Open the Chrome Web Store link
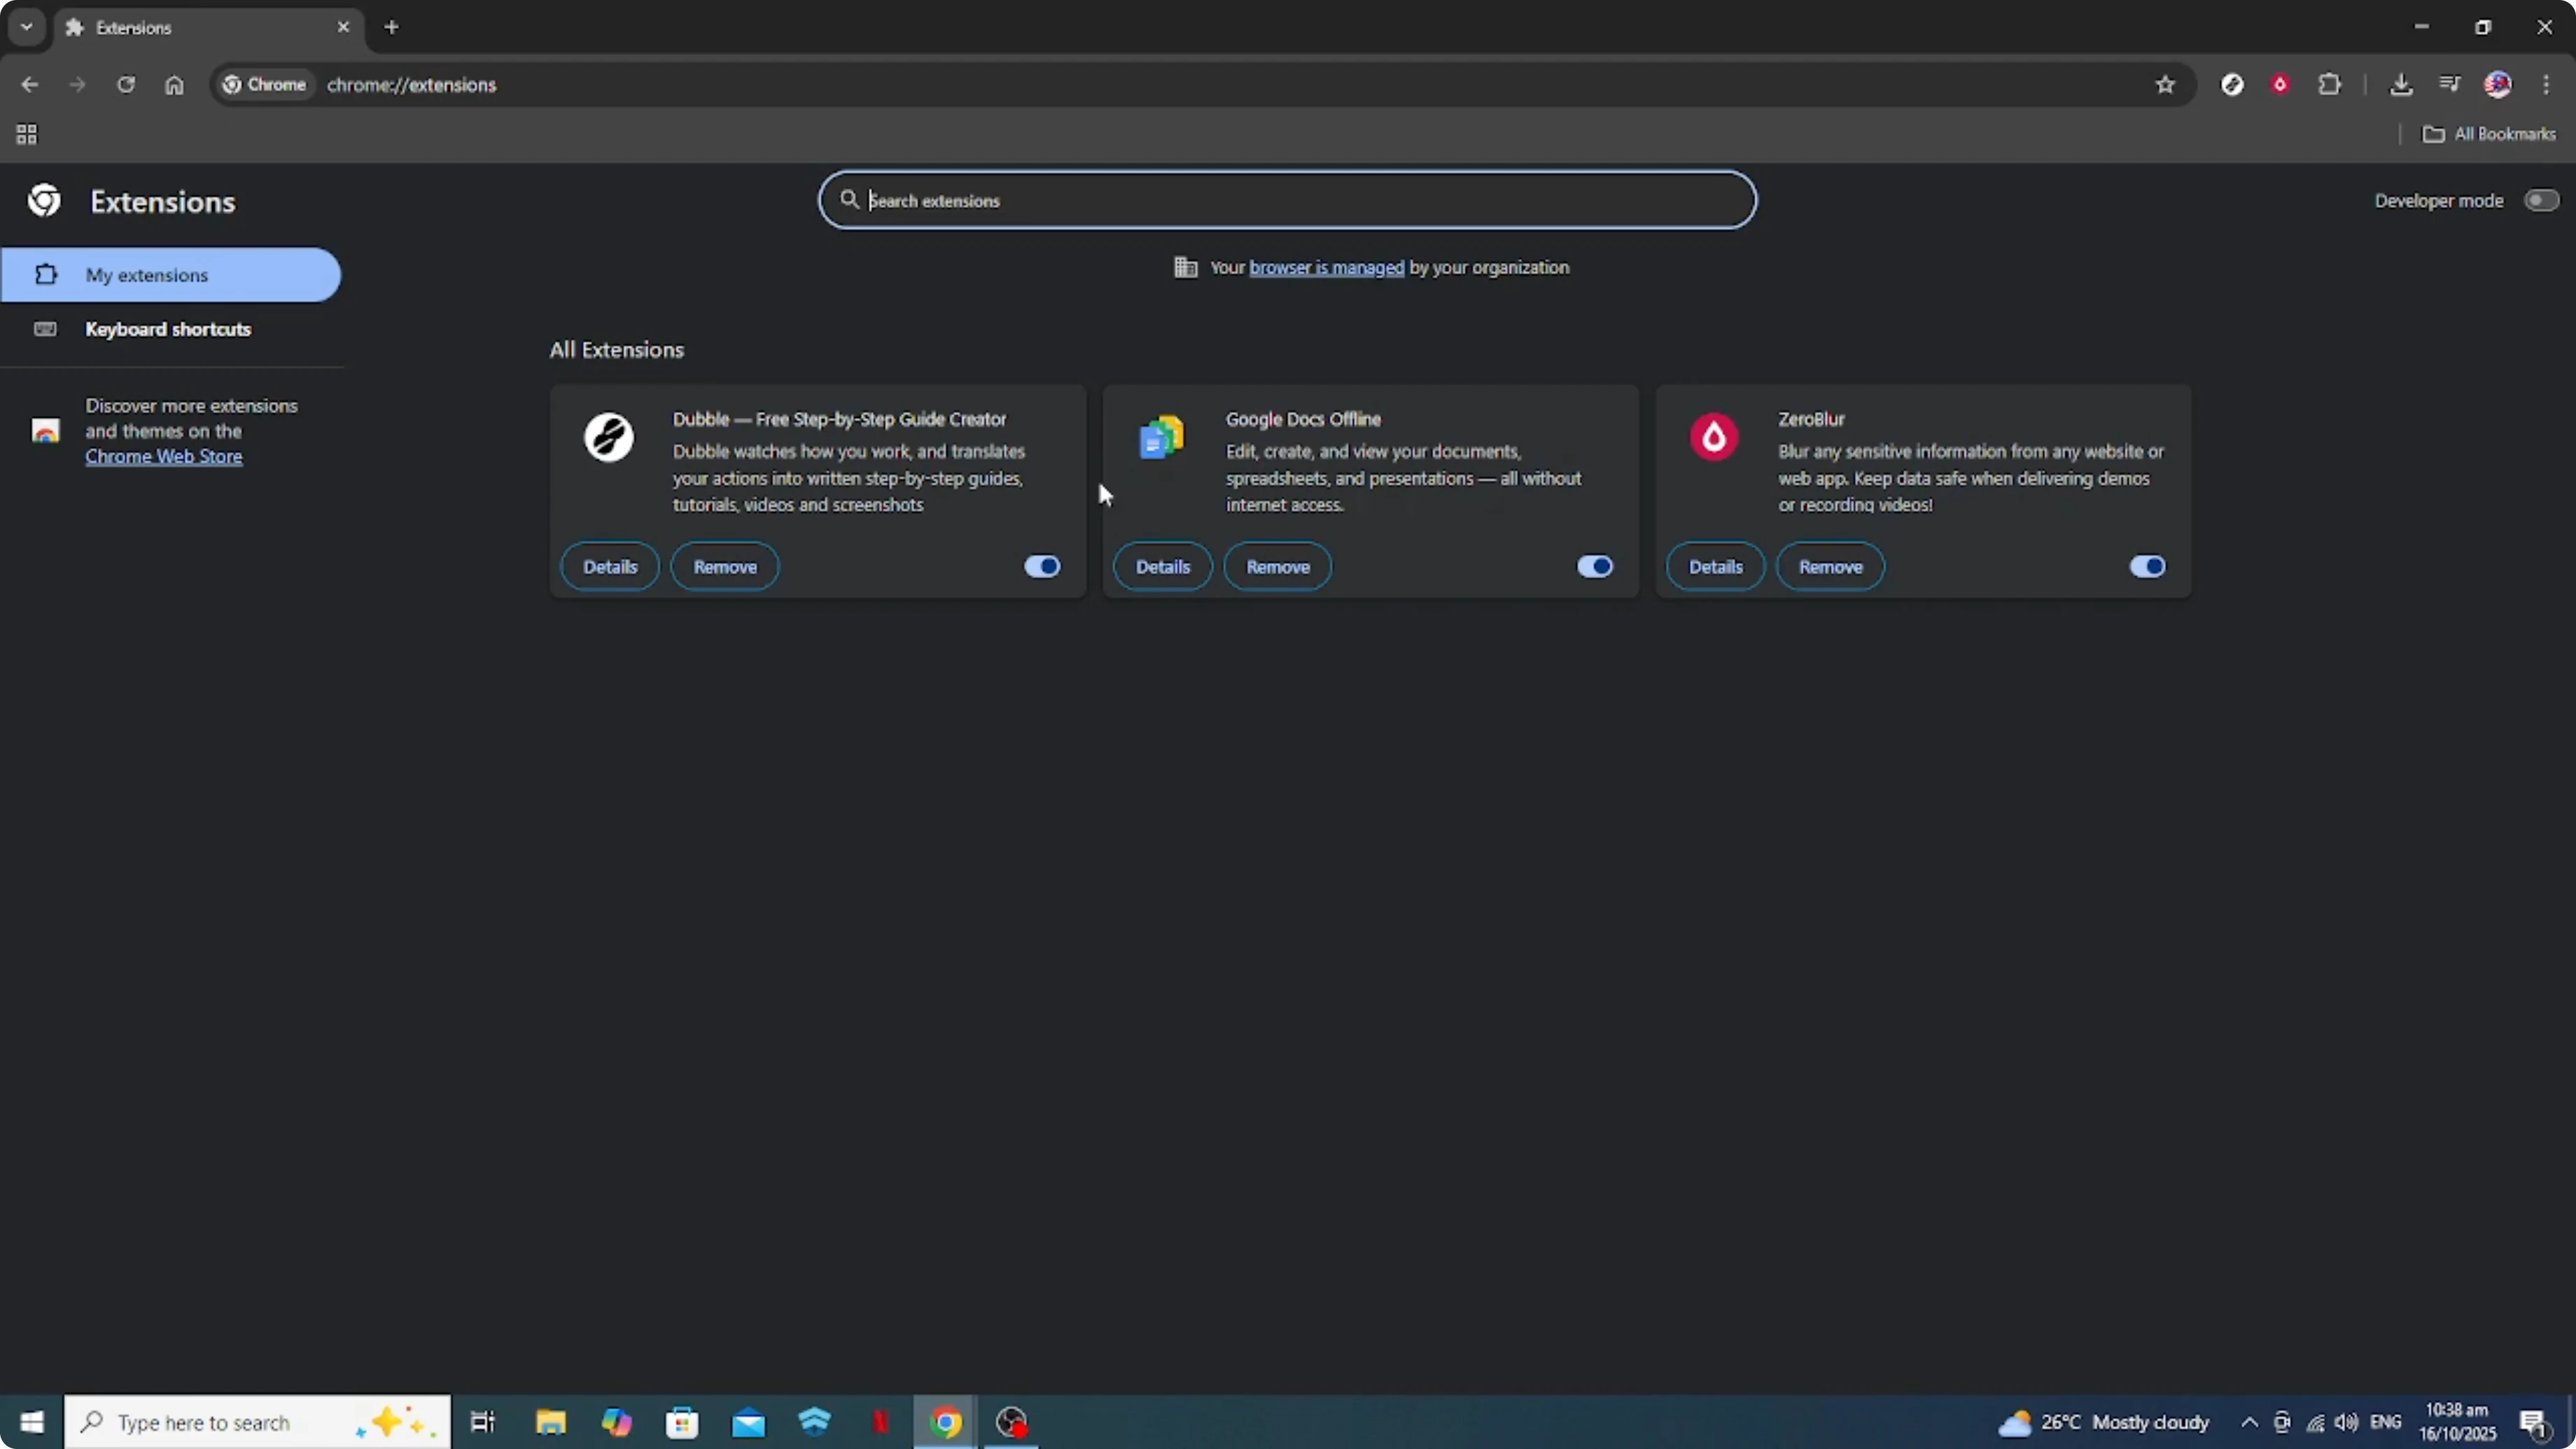 pos(163,456)
